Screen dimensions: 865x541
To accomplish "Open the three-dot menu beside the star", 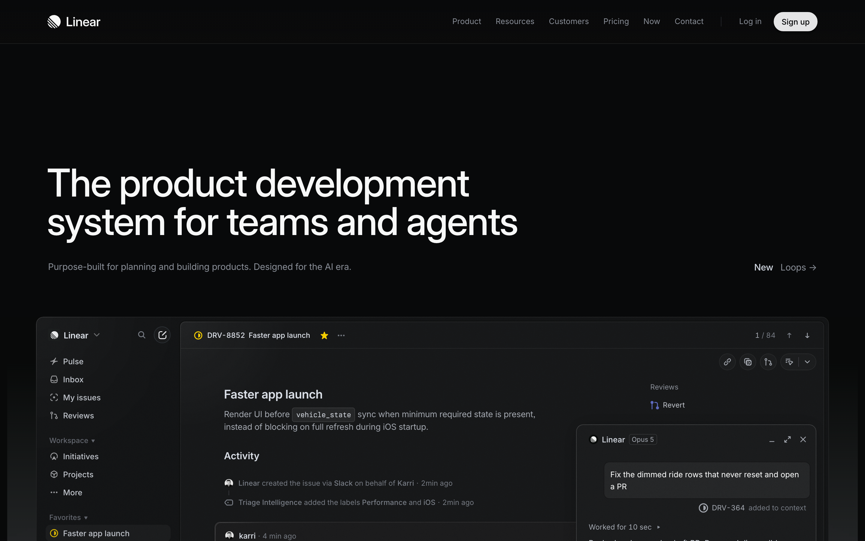I will pyautogui.click(x=341, y=335).
